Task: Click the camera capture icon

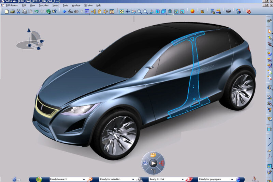Action: pyautogui.click(x=228, y=11)
